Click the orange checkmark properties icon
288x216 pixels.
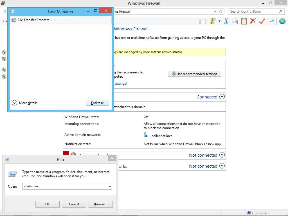click(262, 21)
